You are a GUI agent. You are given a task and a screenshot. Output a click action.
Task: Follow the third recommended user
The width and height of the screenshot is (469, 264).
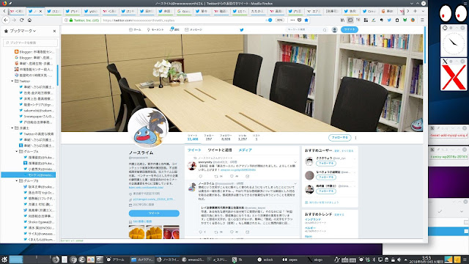click(326, 191)
